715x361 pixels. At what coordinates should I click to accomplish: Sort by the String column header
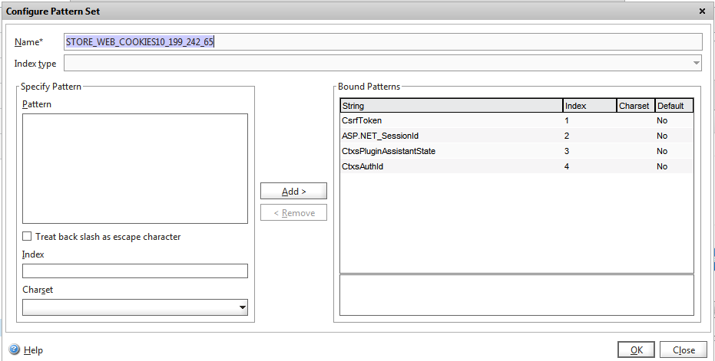click(x=450, y=106)
